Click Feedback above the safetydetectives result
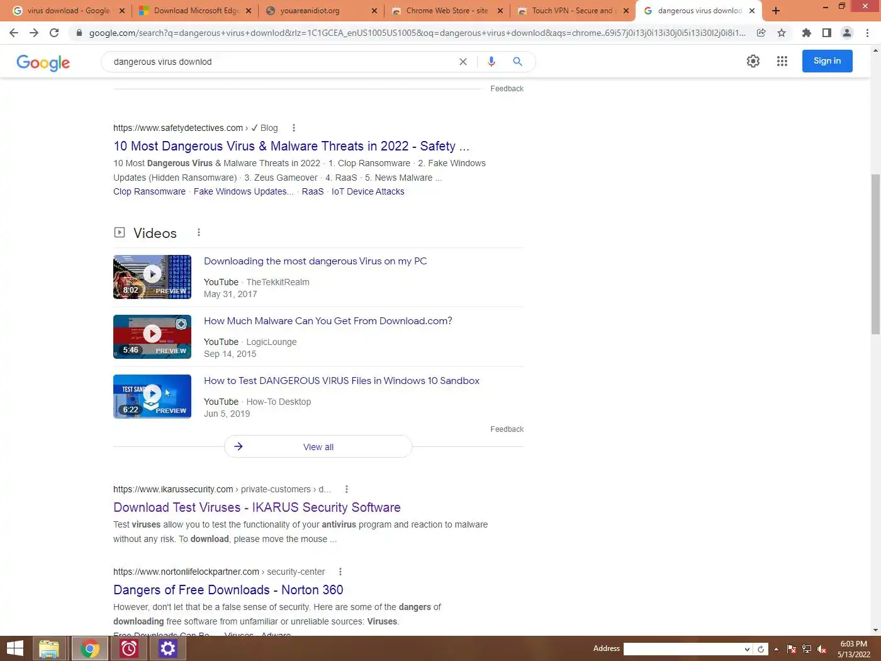The height and width of the screenshot is (661, 881). click(x=507, y=89)
